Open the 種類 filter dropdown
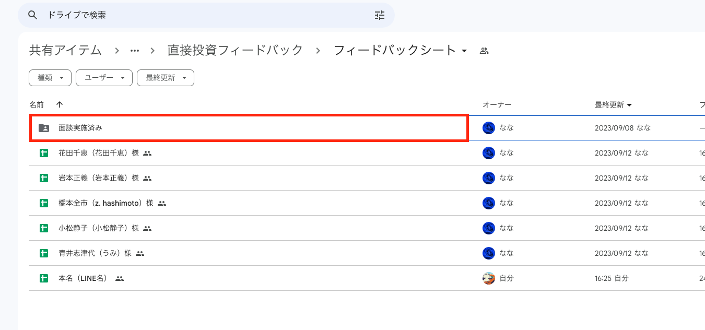The height and width of the screenshot is (330, 705). [50, 77]
